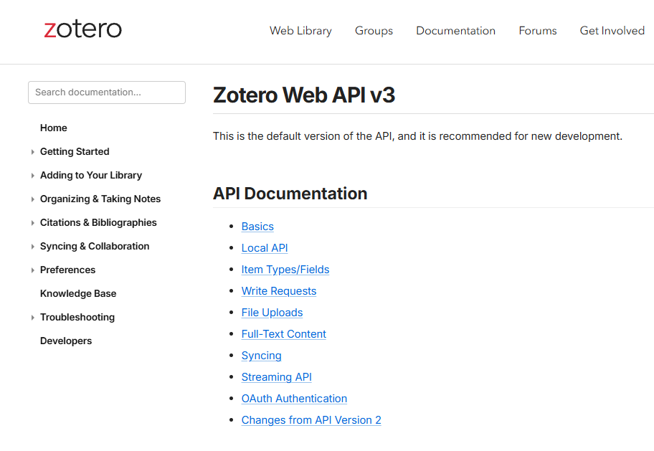Expand Getting Started arrow
Image resolution: width=654 pixels, height=451 pixels.
(32, 152)
